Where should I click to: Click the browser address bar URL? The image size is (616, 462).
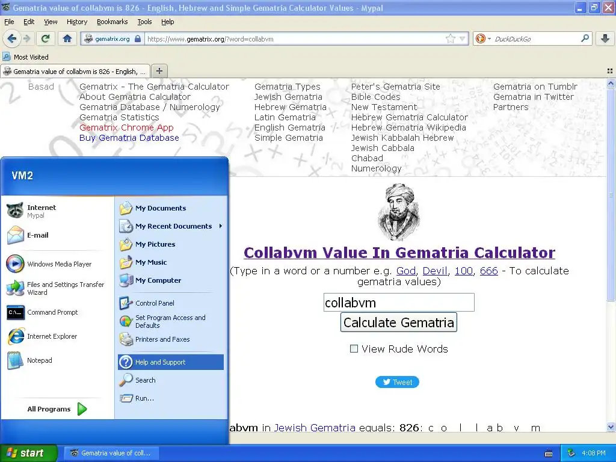(295, 38)
